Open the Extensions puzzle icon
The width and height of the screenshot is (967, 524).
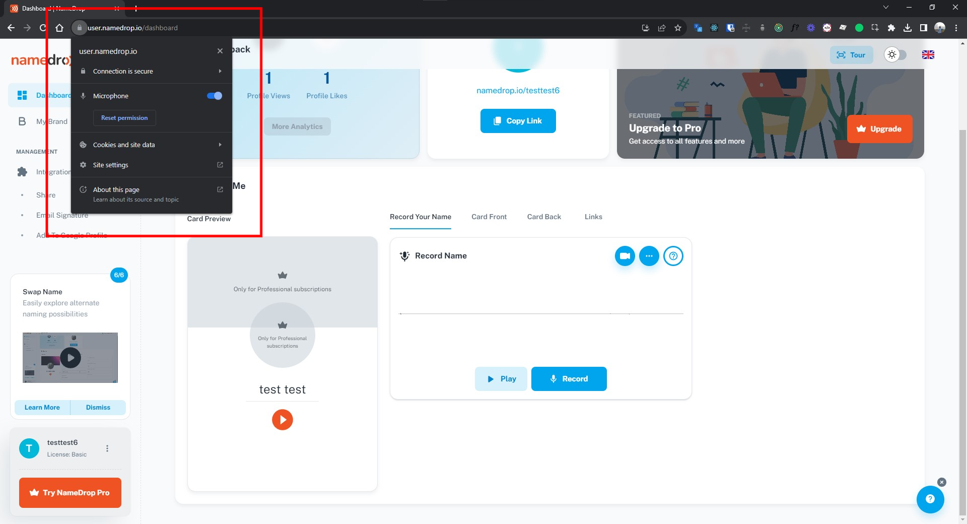click(891, 28)
